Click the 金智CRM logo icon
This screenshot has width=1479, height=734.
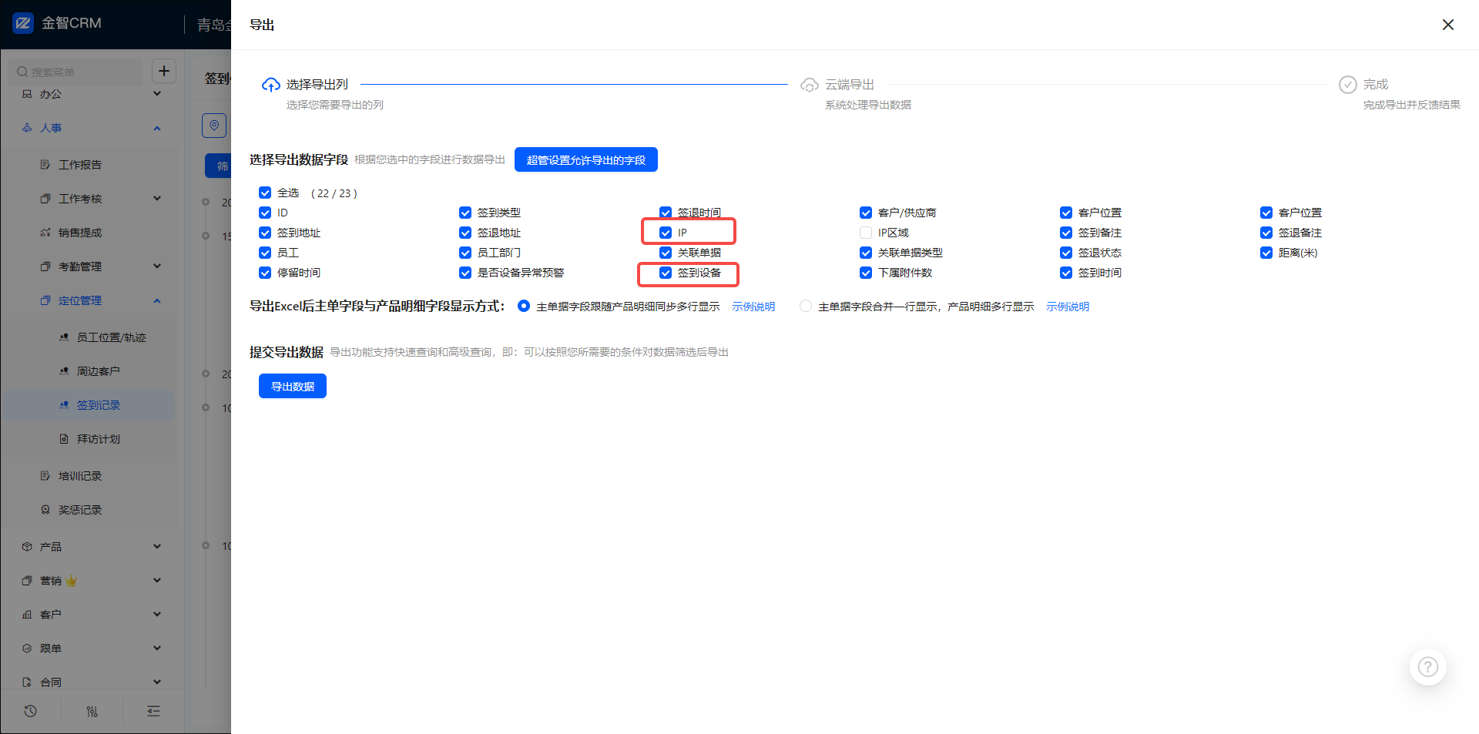pos(23,23)
